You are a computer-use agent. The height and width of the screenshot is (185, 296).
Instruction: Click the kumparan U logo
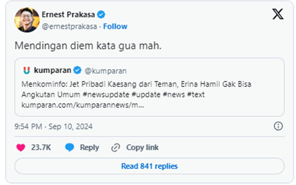27,70
